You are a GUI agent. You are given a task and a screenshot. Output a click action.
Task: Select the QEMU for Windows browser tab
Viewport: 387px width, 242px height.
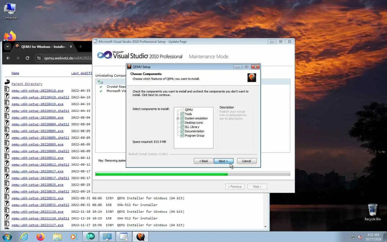click(44, 47)
